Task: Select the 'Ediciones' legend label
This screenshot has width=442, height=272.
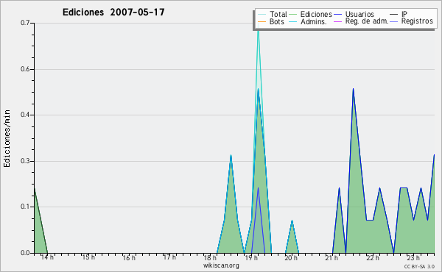Action: 316,14
